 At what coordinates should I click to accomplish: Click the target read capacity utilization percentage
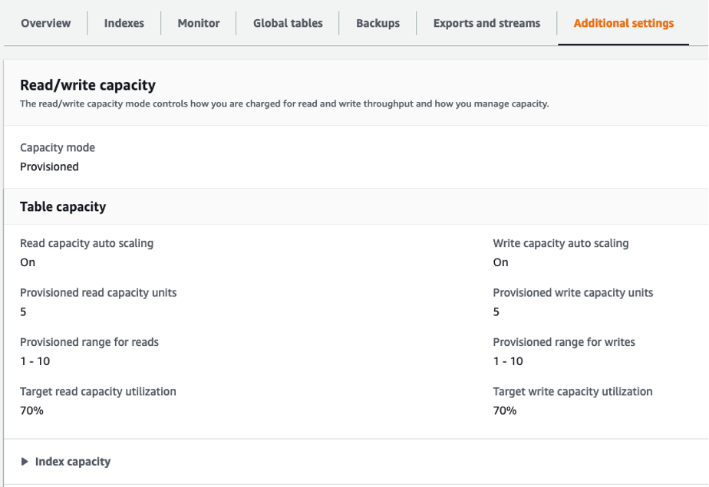[x=31, y=410]
